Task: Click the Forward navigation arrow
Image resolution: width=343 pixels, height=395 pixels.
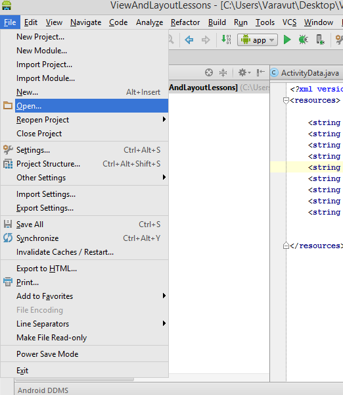Action: point(206,39)
